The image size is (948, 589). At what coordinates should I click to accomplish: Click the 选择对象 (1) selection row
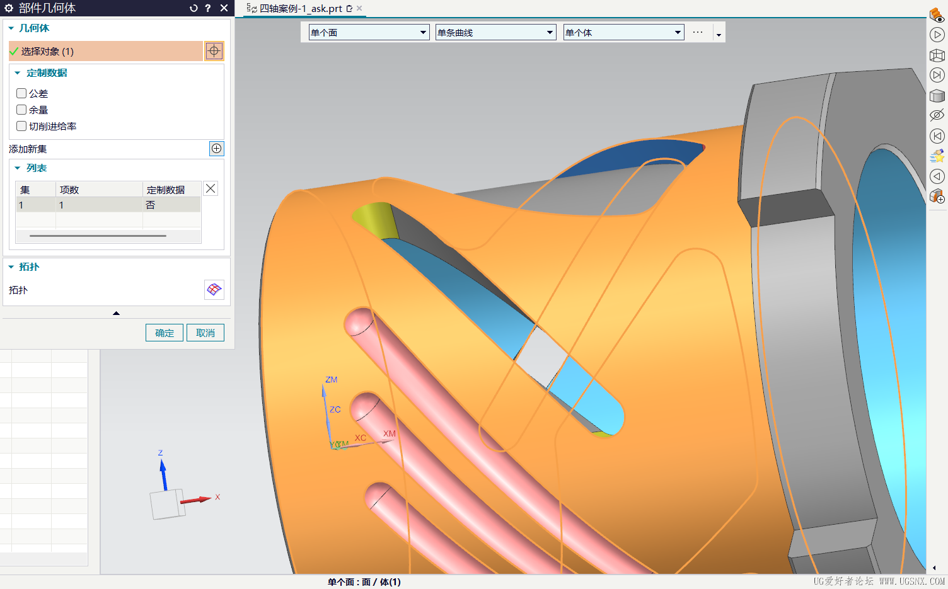(x=106, y=51)
